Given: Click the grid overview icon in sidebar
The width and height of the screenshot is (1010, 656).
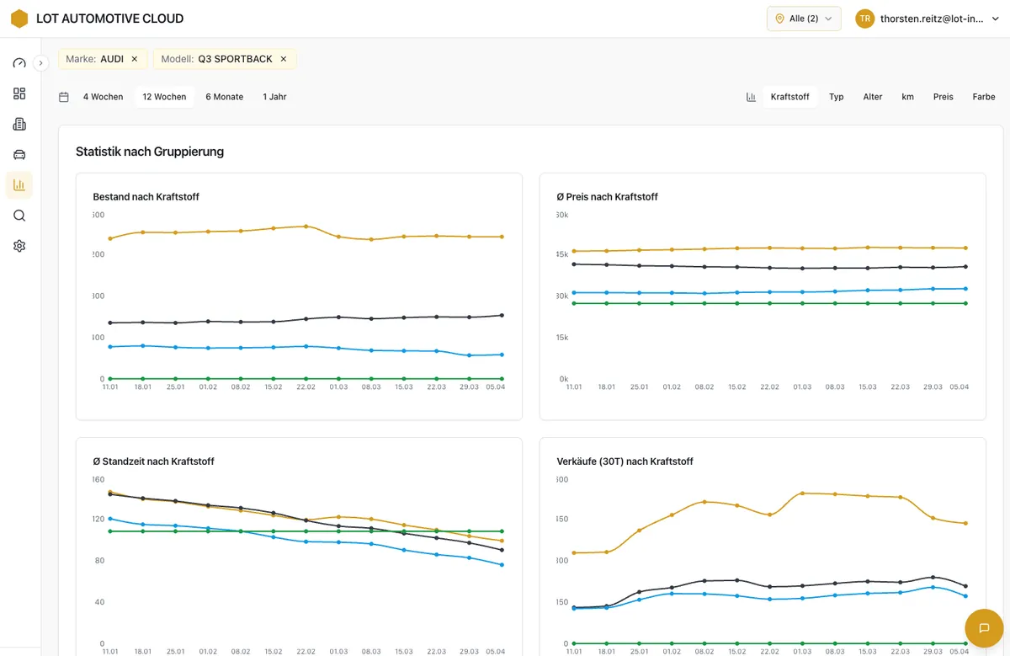Looking at the screenshot, I should click(x=19, y=93).
